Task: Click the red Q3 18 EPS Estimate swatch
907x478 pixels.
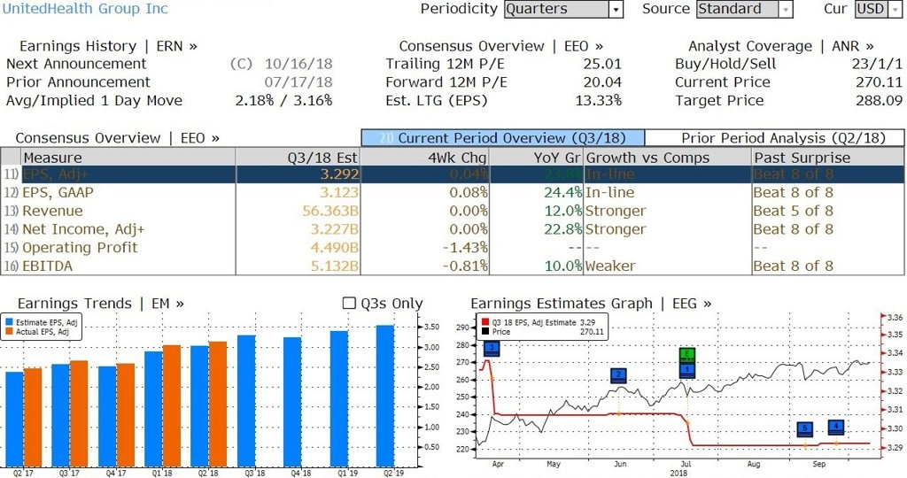Action: click(485, 322)
